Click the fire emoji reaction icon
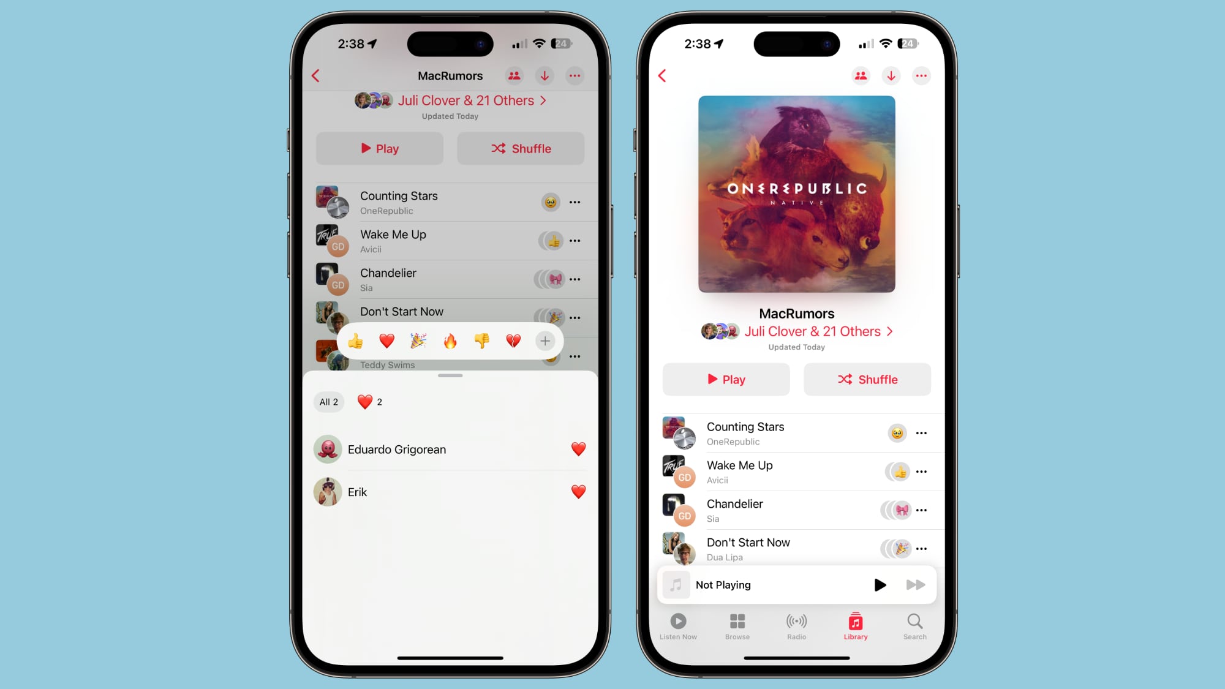This screenshot has width=1225, height=689. (x=450, y=341)
